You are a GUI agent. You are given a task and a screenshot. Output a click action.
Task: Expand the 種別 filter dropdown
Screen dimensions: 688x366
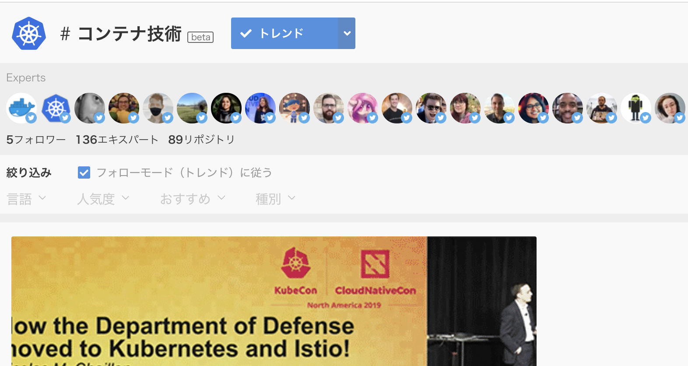276,199
